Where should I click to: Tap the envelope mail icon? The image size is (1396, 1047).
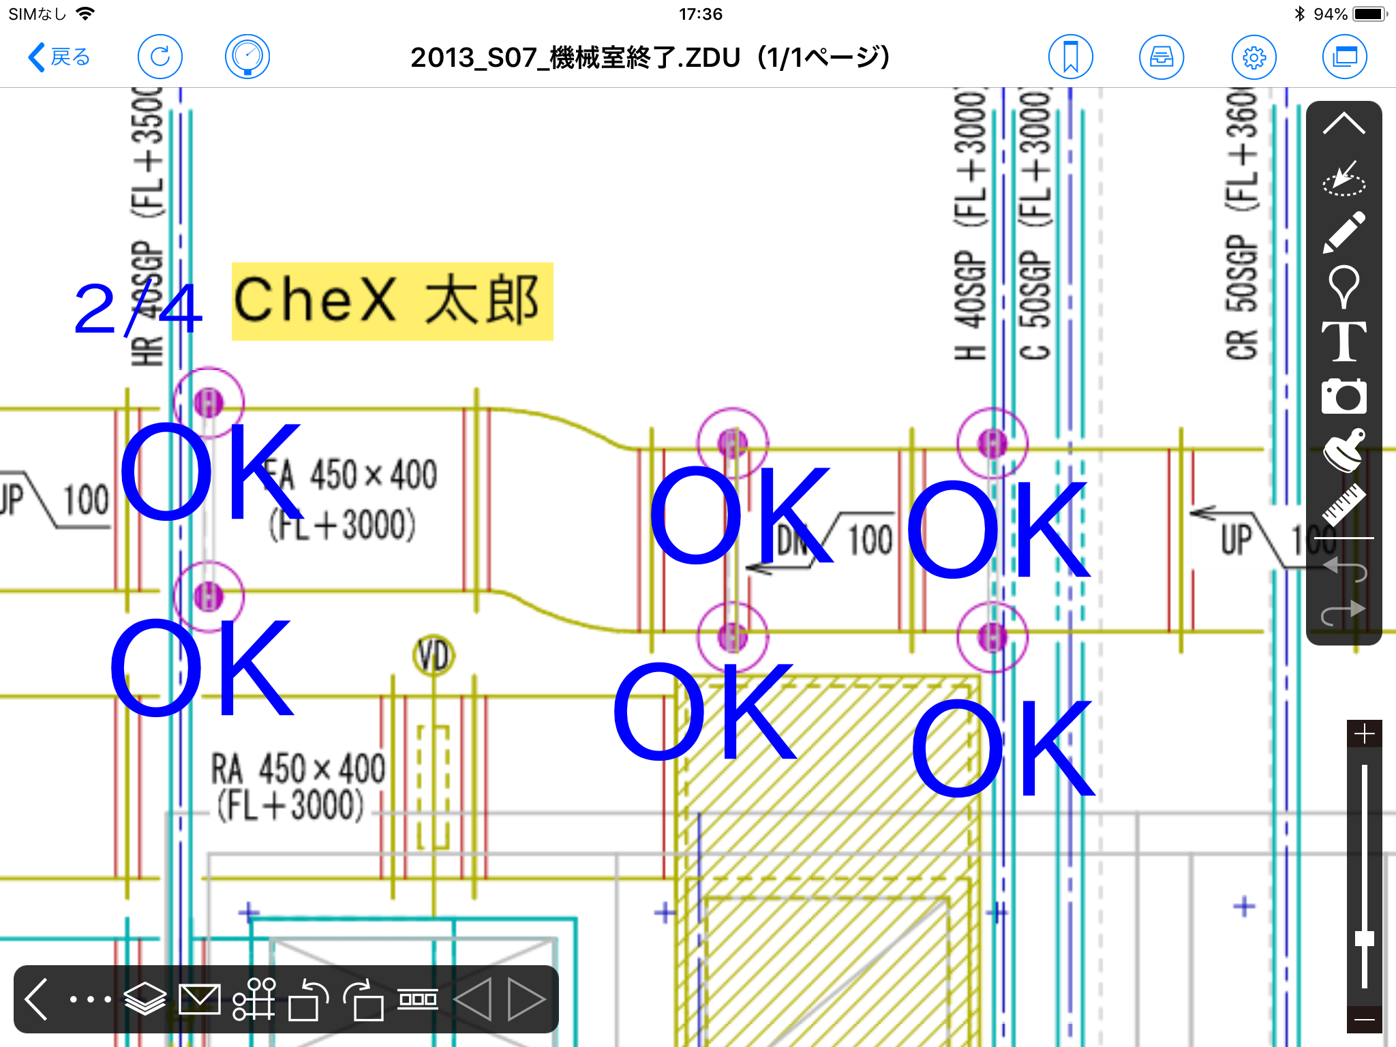[199, 999]
